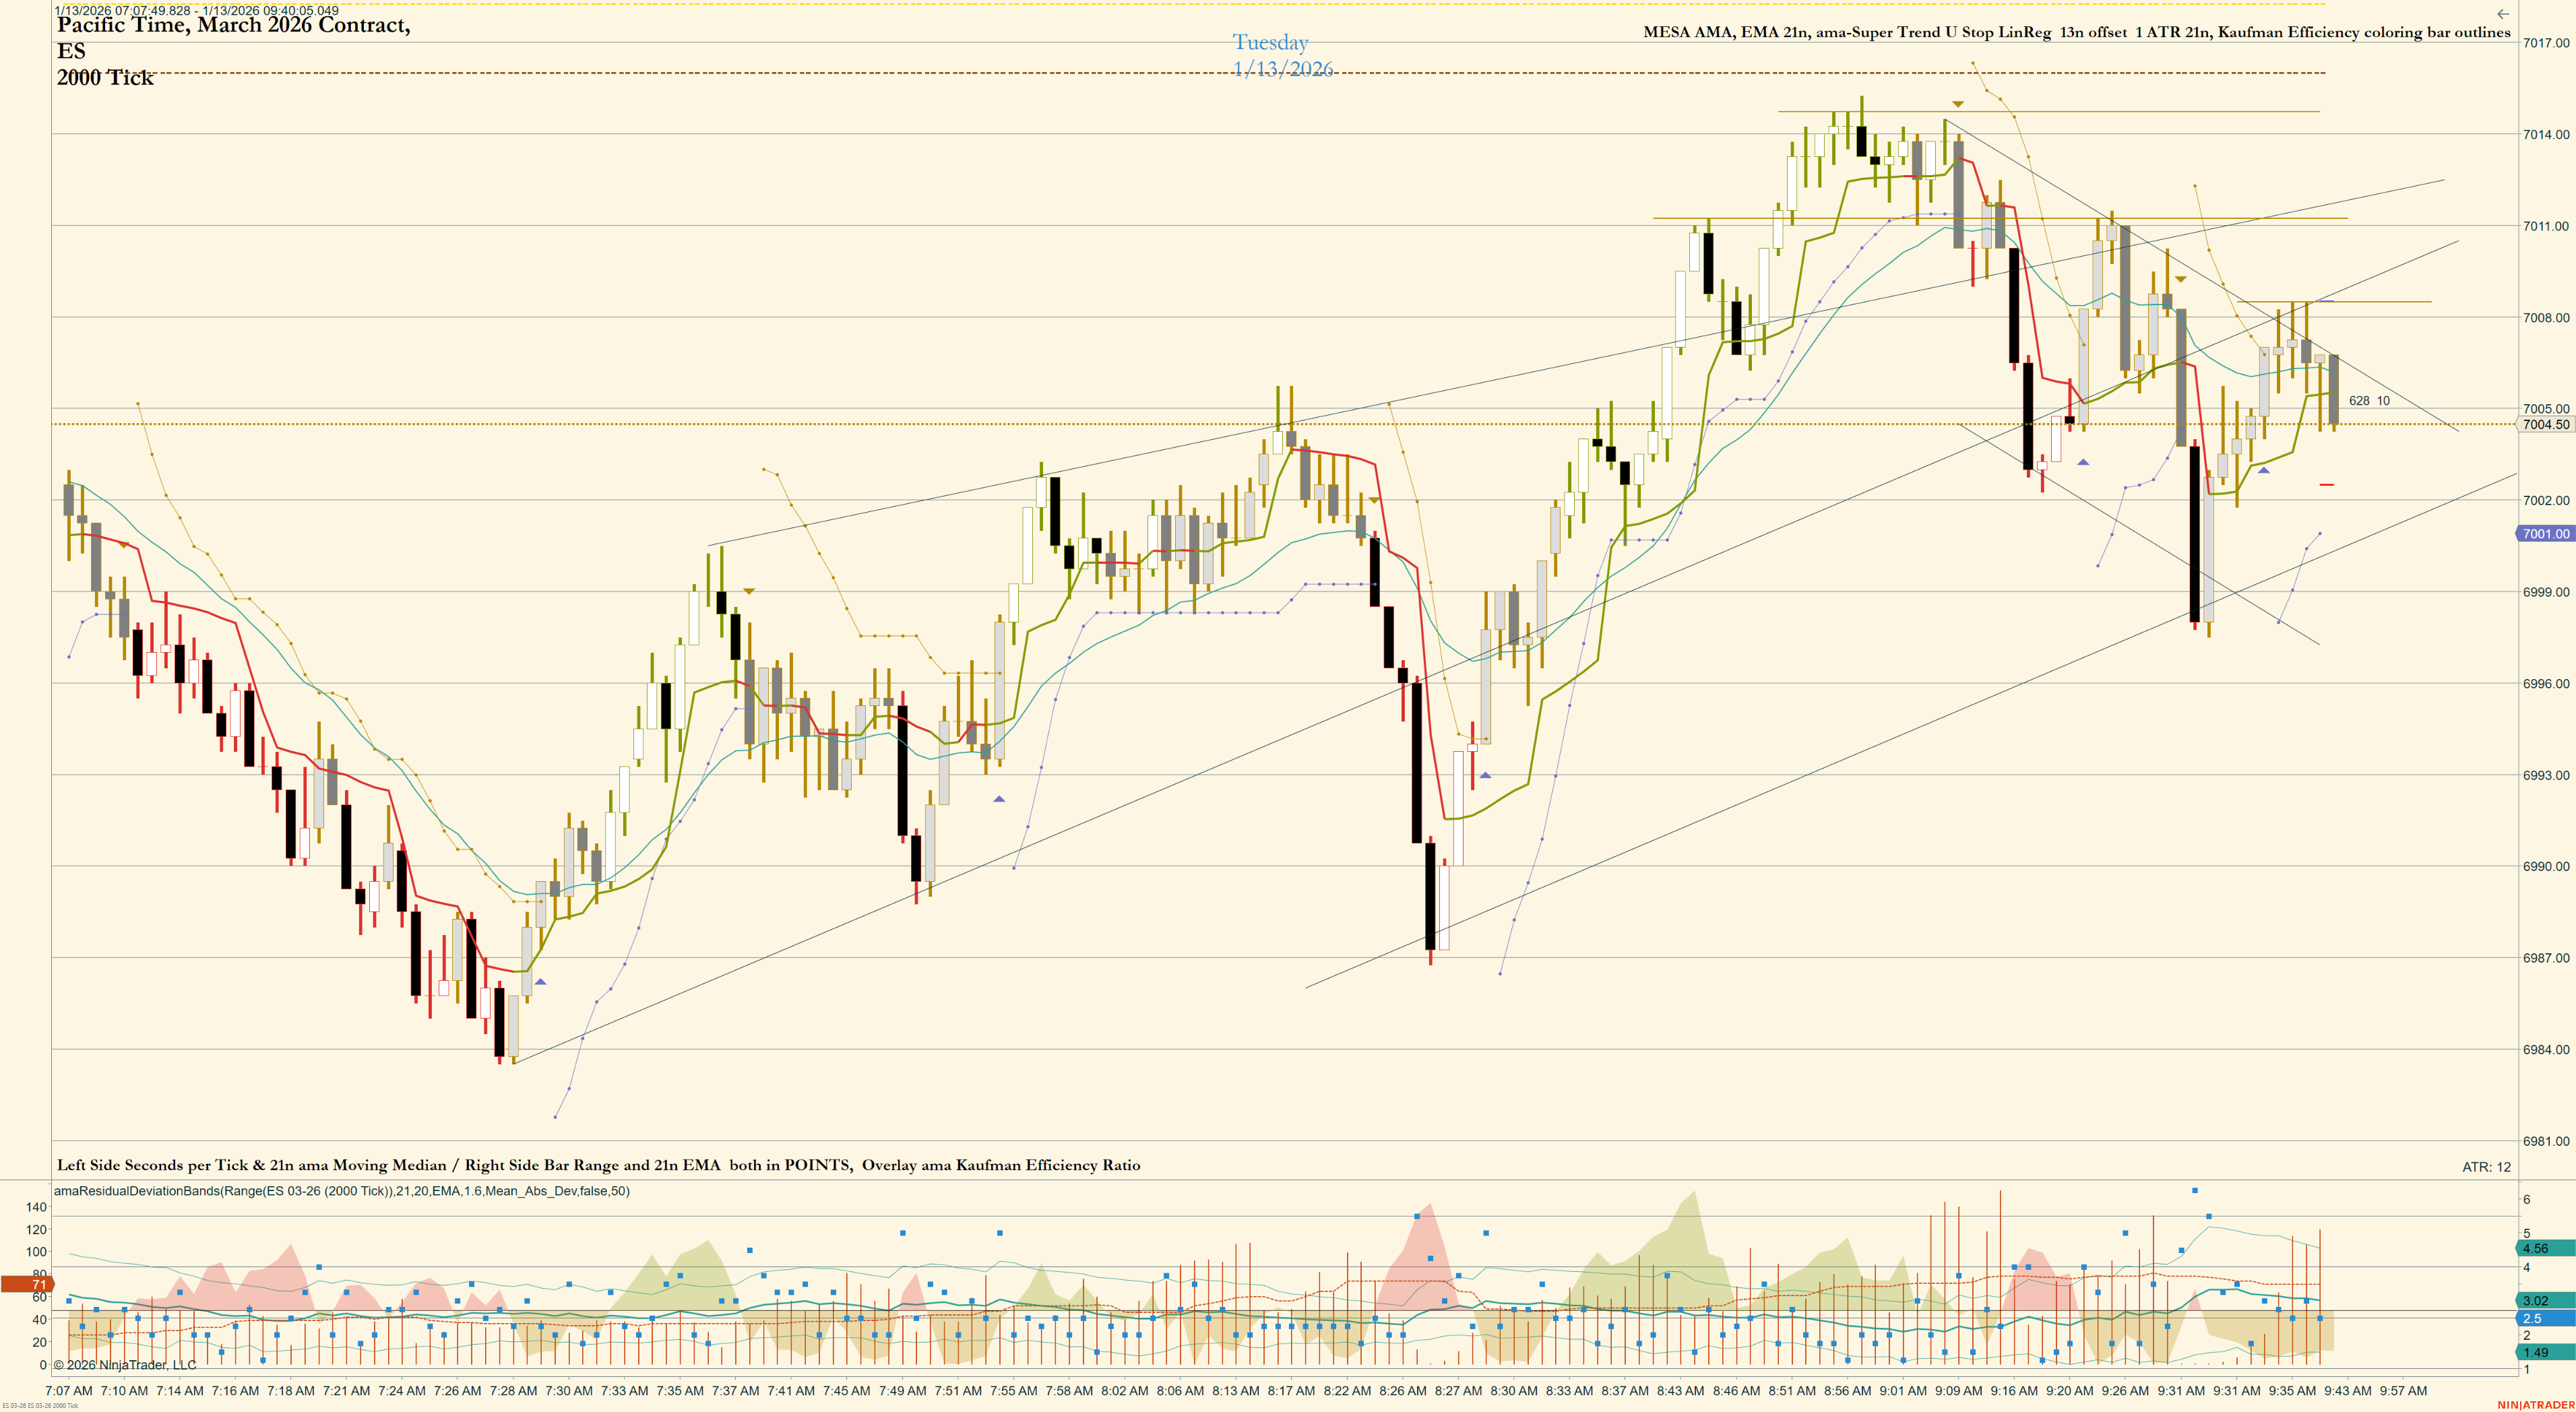
Task: Select the green 3.02 indicator value marker
Action: 2544,1300
